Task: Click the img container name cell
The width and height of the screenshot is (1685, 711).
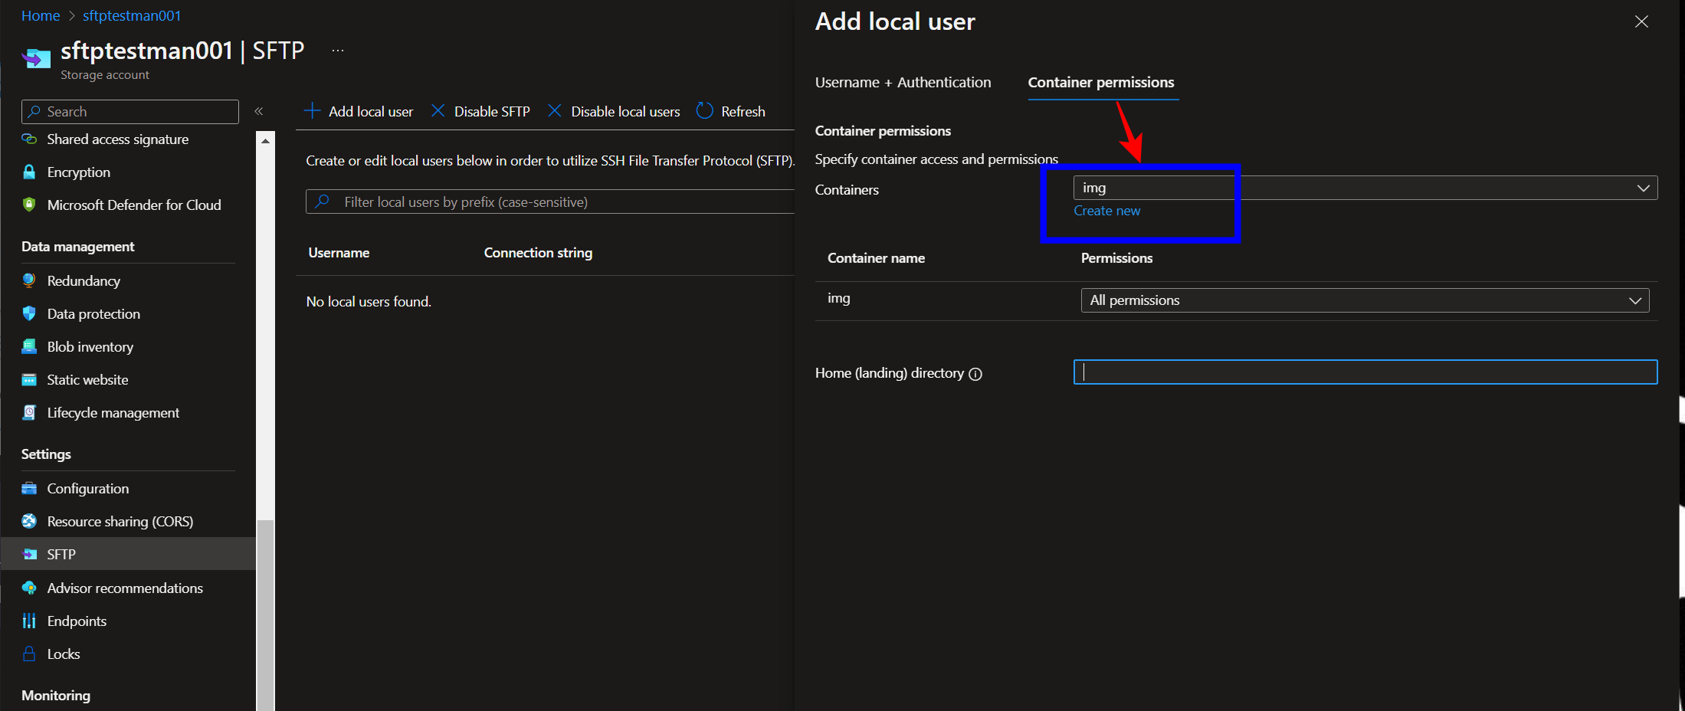Action: tap(839, 298)
